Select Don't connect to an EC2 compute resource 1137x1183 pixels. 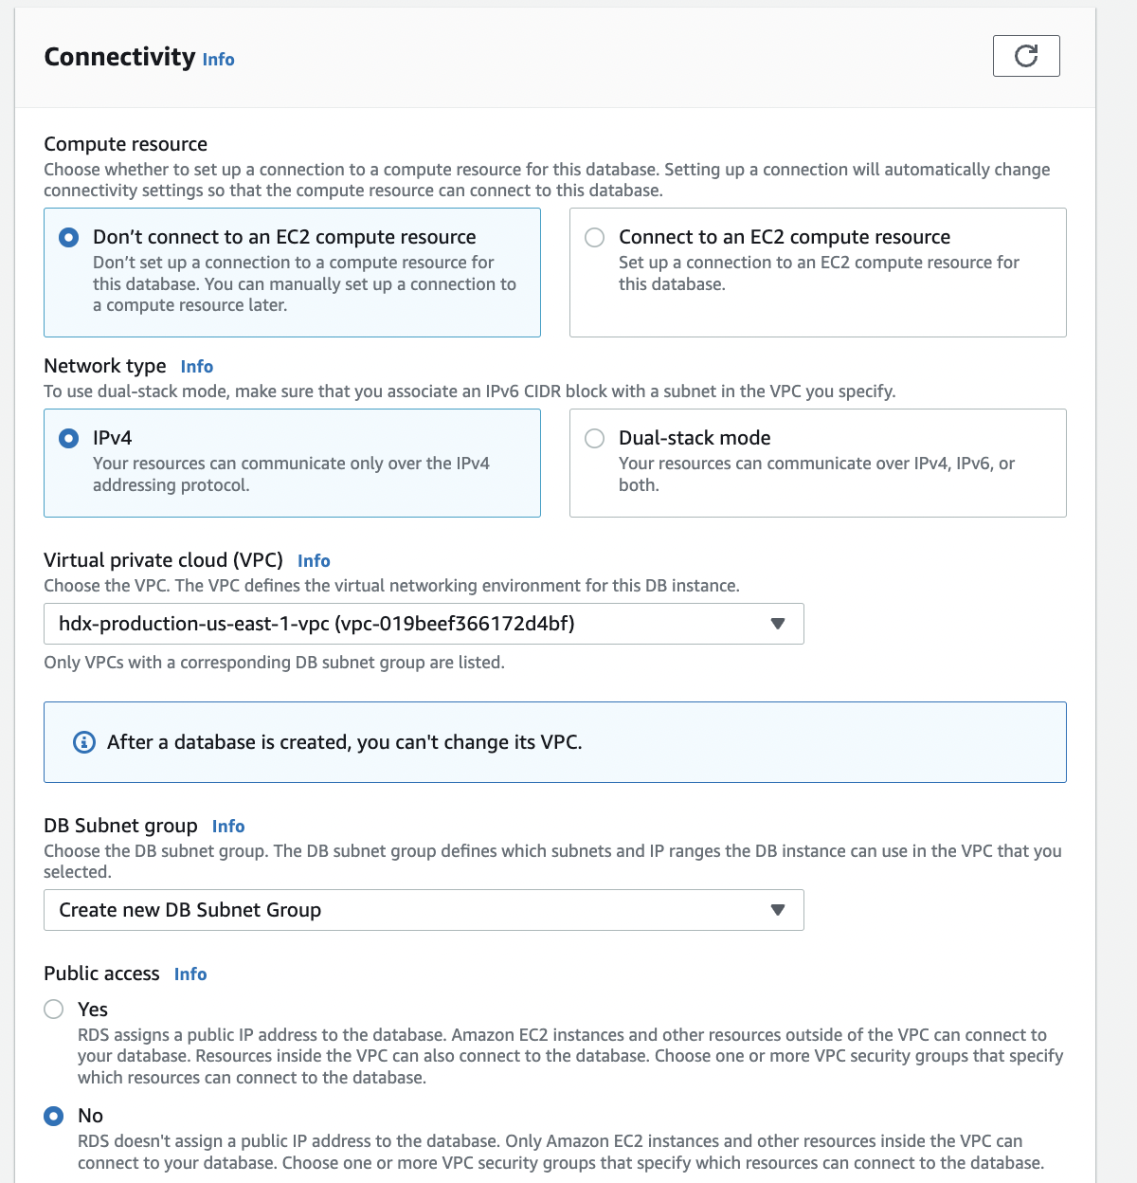(x=69, y=237)
